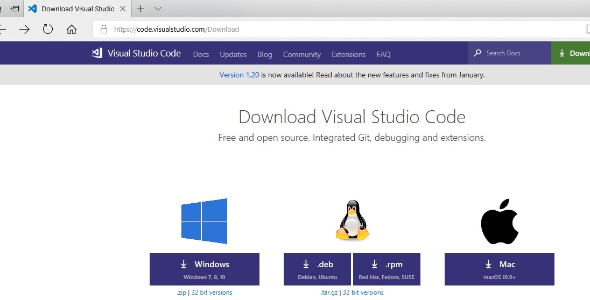Viewport: 590px width, 300px height.
Task: Click the reading view icon in address bar
Action: pos(588,30)
